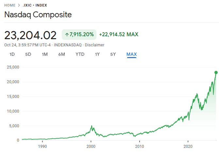Viewport: 219px width, 155px height.
Task: Select the 5D time range tab
Action: click(x=28, y=54)
